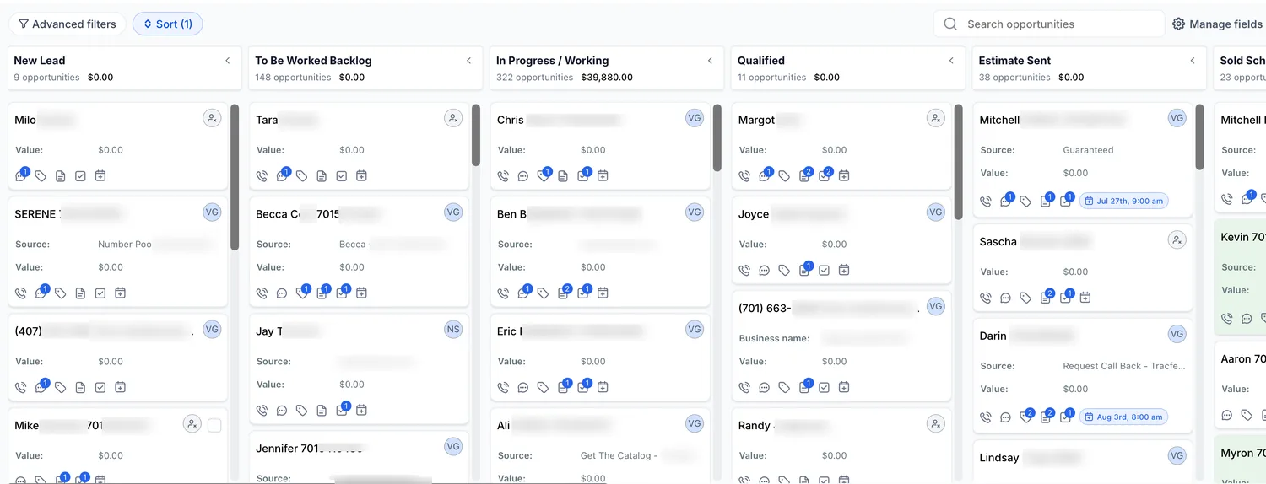
Task: Tick the selection checkbox on Mike card
Action: 214,426
